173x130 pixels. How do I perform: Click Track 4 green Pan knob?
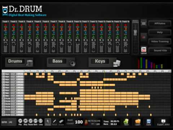pyautogui.click(x=30, y=36)
